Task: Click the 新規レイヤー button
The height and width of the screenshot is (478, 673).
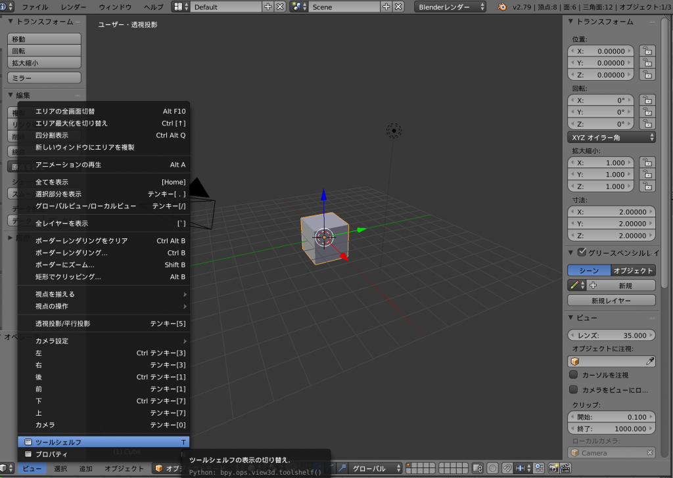Action: [611, 301]
